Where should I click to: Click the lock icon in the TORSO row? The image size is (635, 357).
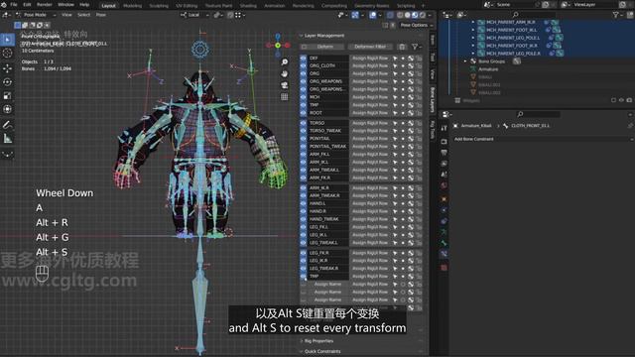419,123
